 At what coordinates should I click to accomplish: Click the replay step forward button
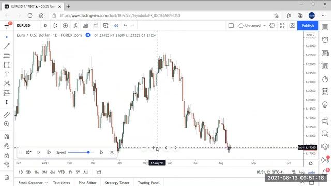(x=49, y=152)
